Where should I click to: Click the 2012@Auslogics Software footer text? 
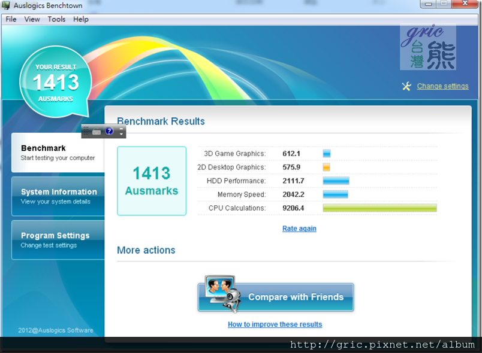[56, 330]
